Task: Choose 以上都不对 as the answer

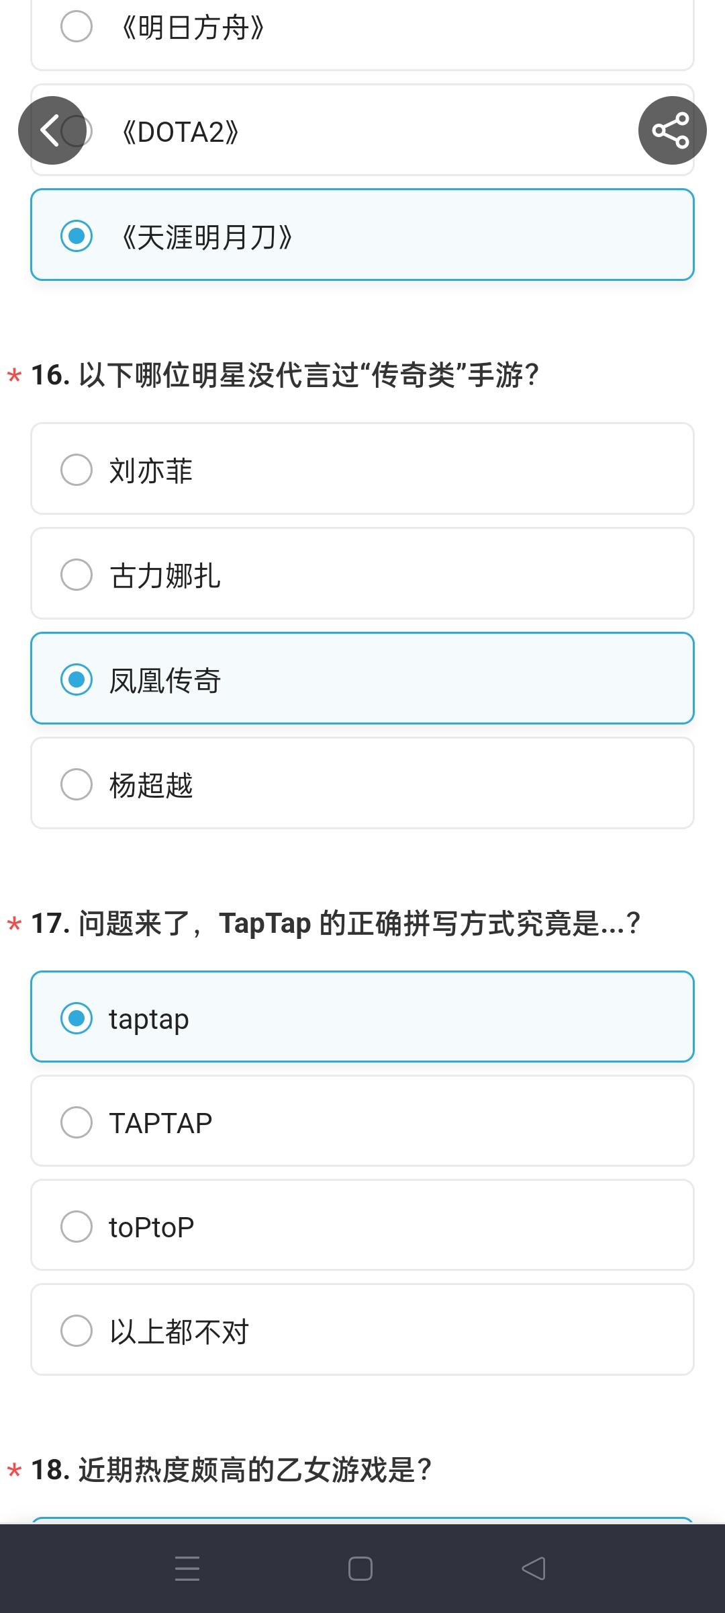Action: click(362, 1330)
